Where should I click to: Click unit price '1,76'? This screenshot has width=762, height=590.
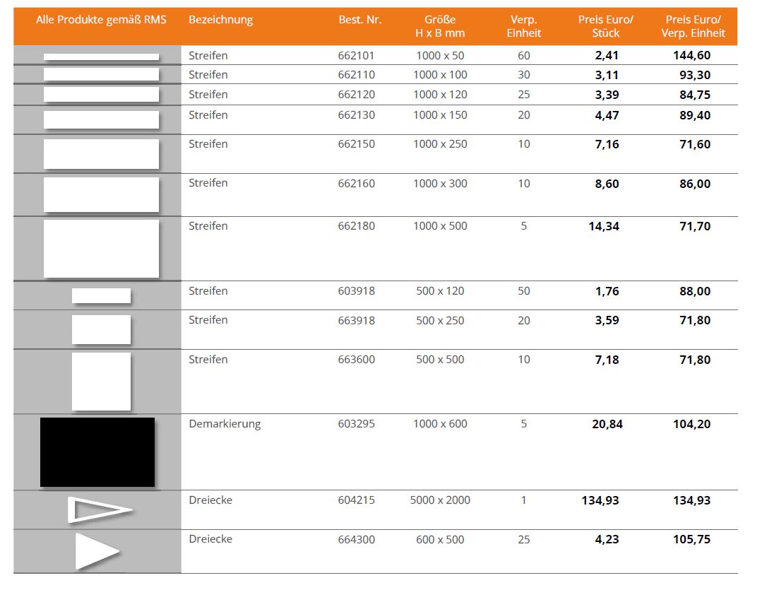coord(607,291)
